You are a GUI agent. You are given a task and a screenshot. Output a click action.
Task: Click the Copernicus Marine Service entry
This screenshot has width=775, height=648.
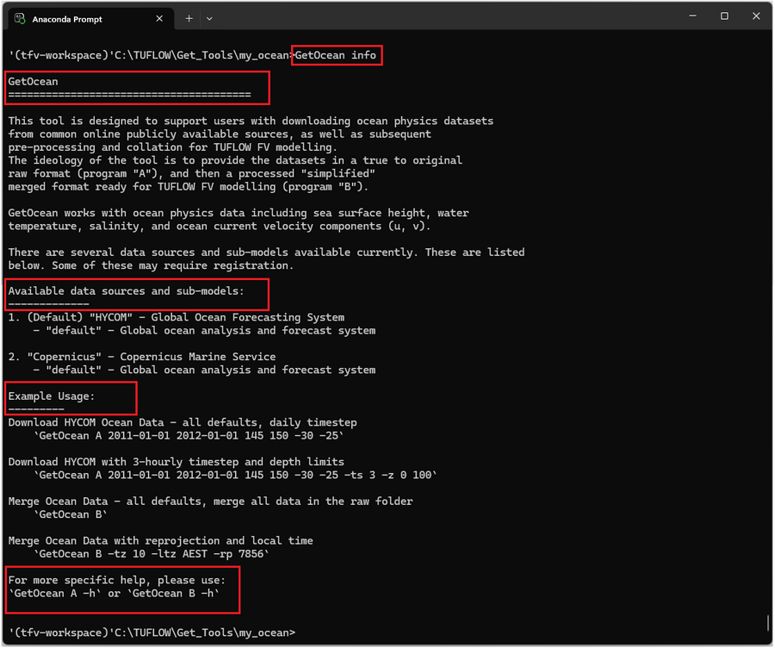click(x=142, y=357)
